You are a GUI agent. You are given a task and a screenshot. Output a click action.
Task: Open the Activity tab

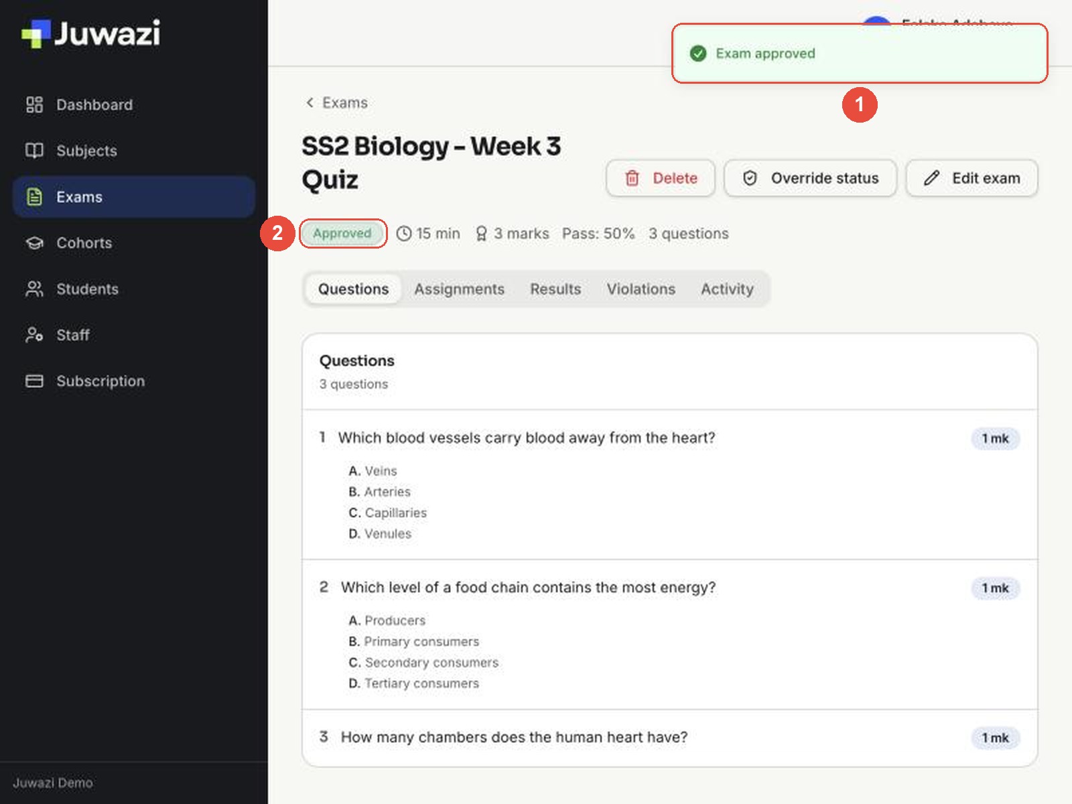727,289
